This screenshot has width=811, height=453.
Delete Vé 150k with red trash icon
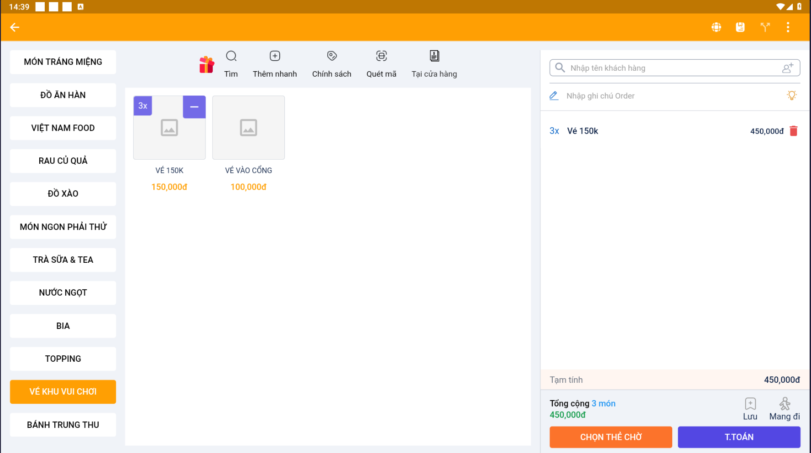click(x=794, y=131)
